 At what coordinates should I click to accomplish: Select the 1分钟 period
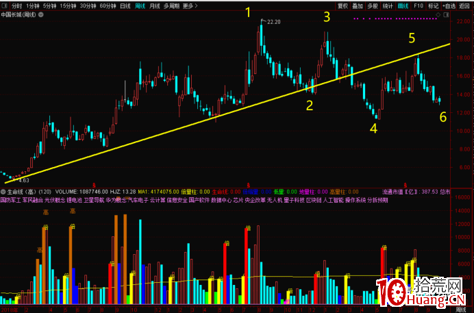tap(33, 5)
